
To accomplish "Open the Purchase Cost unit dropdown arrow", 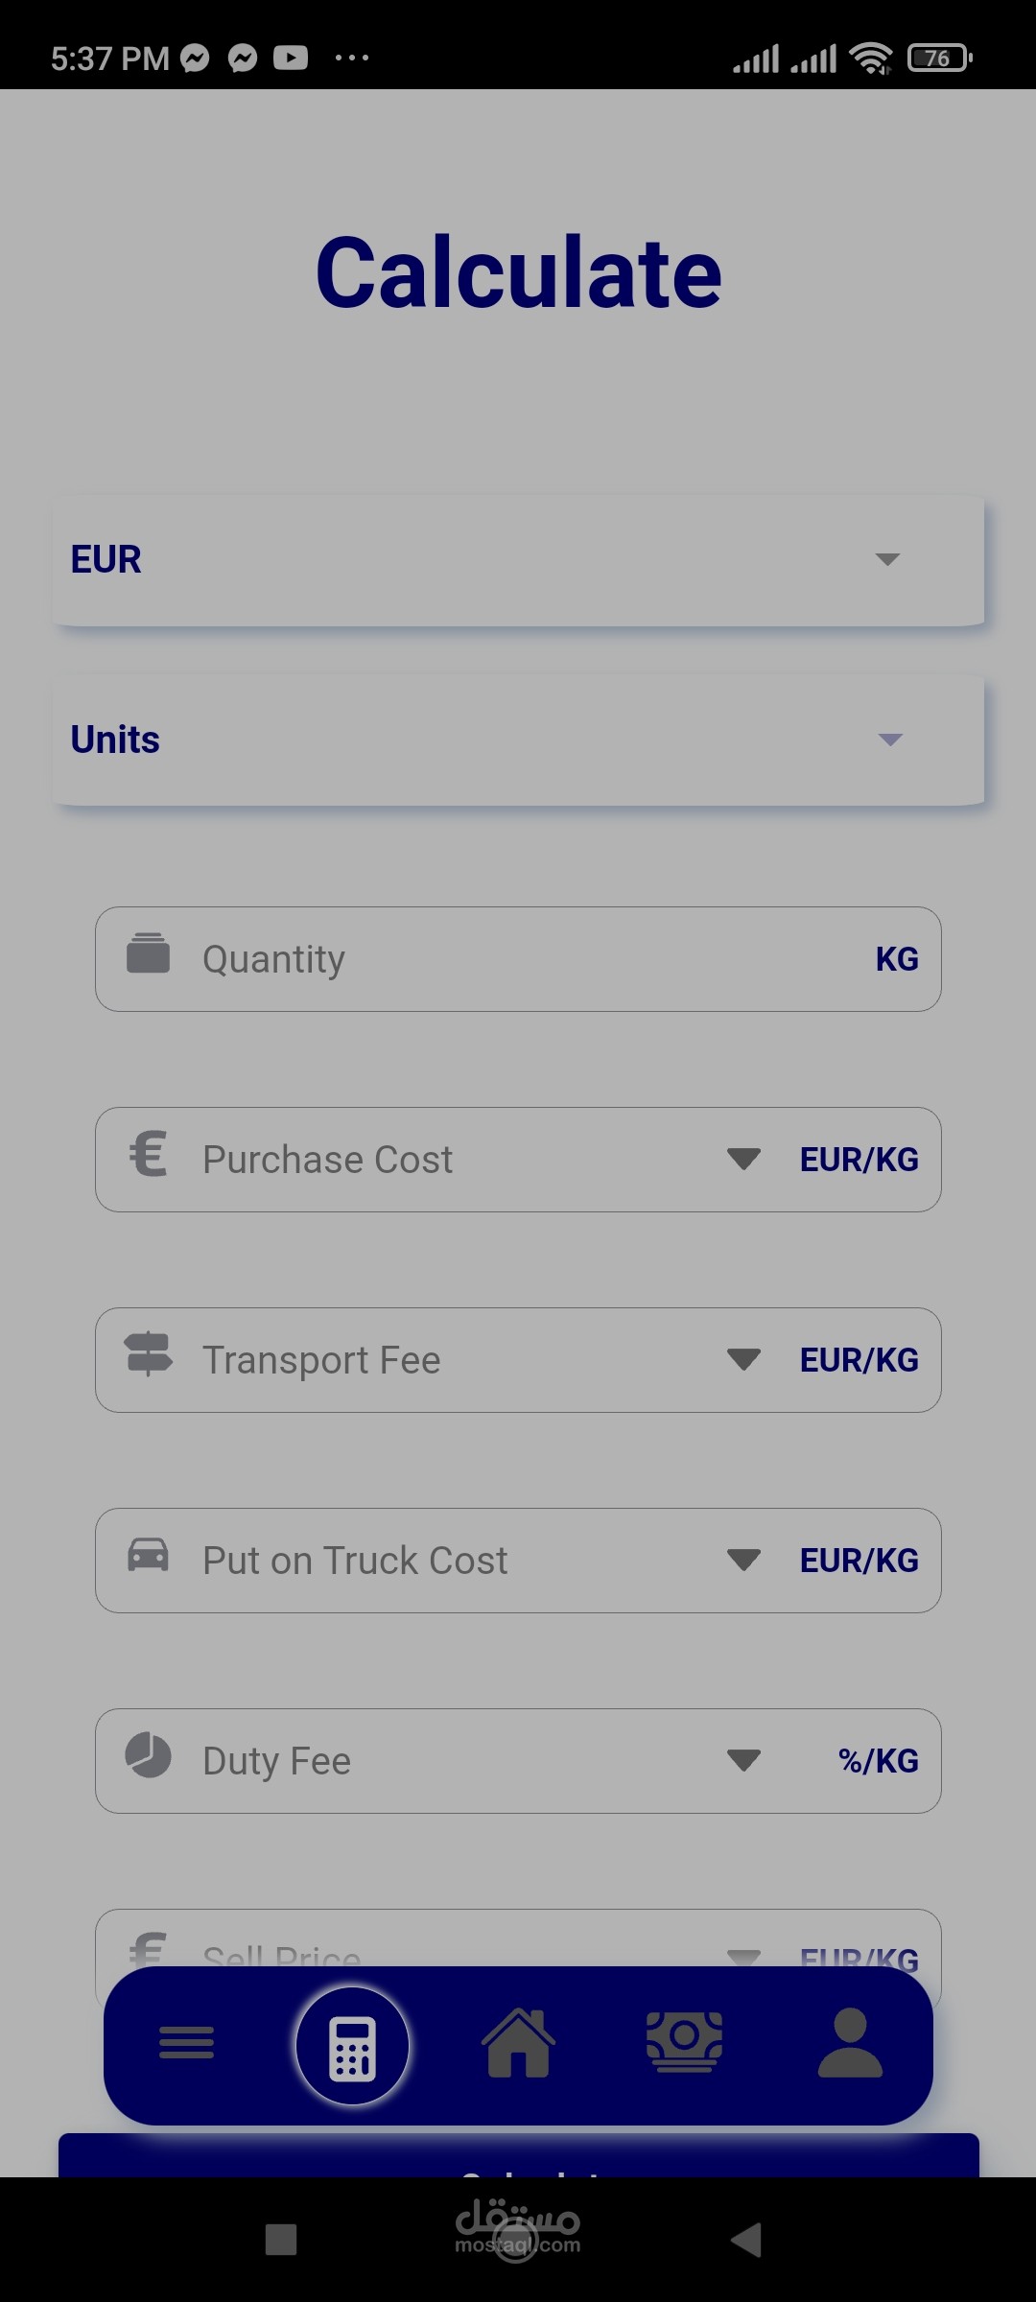I will click(743, 1160).
